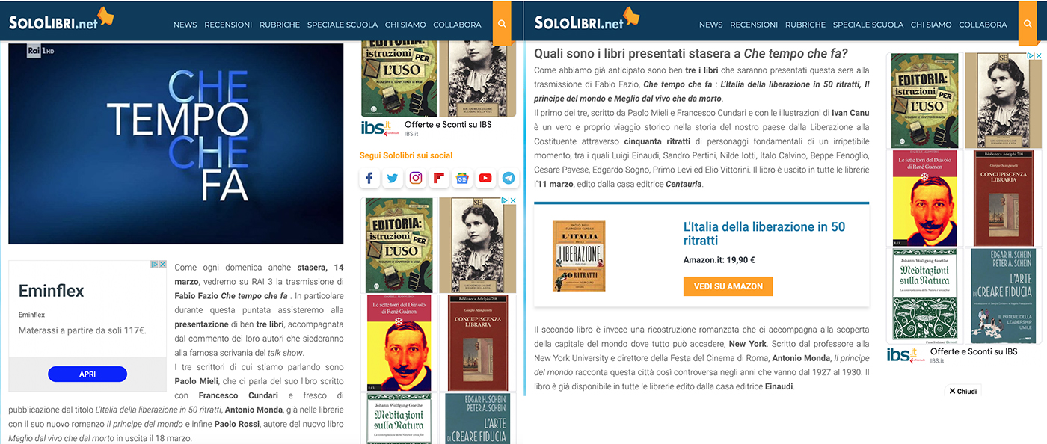Open CHI SIAMO in header above Rai 1 image

405,25
